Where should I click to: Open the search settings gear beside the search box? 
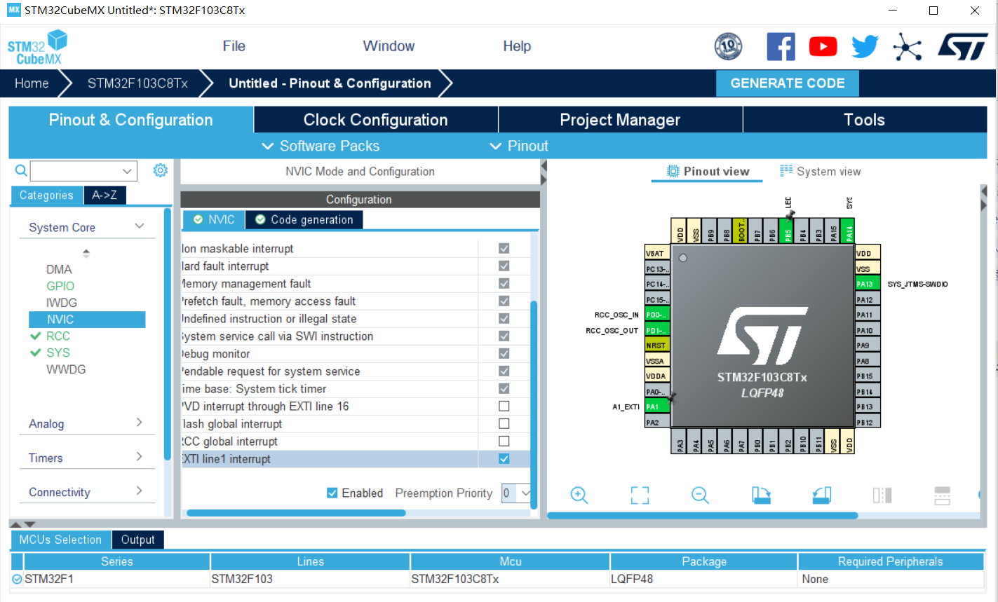160,170
